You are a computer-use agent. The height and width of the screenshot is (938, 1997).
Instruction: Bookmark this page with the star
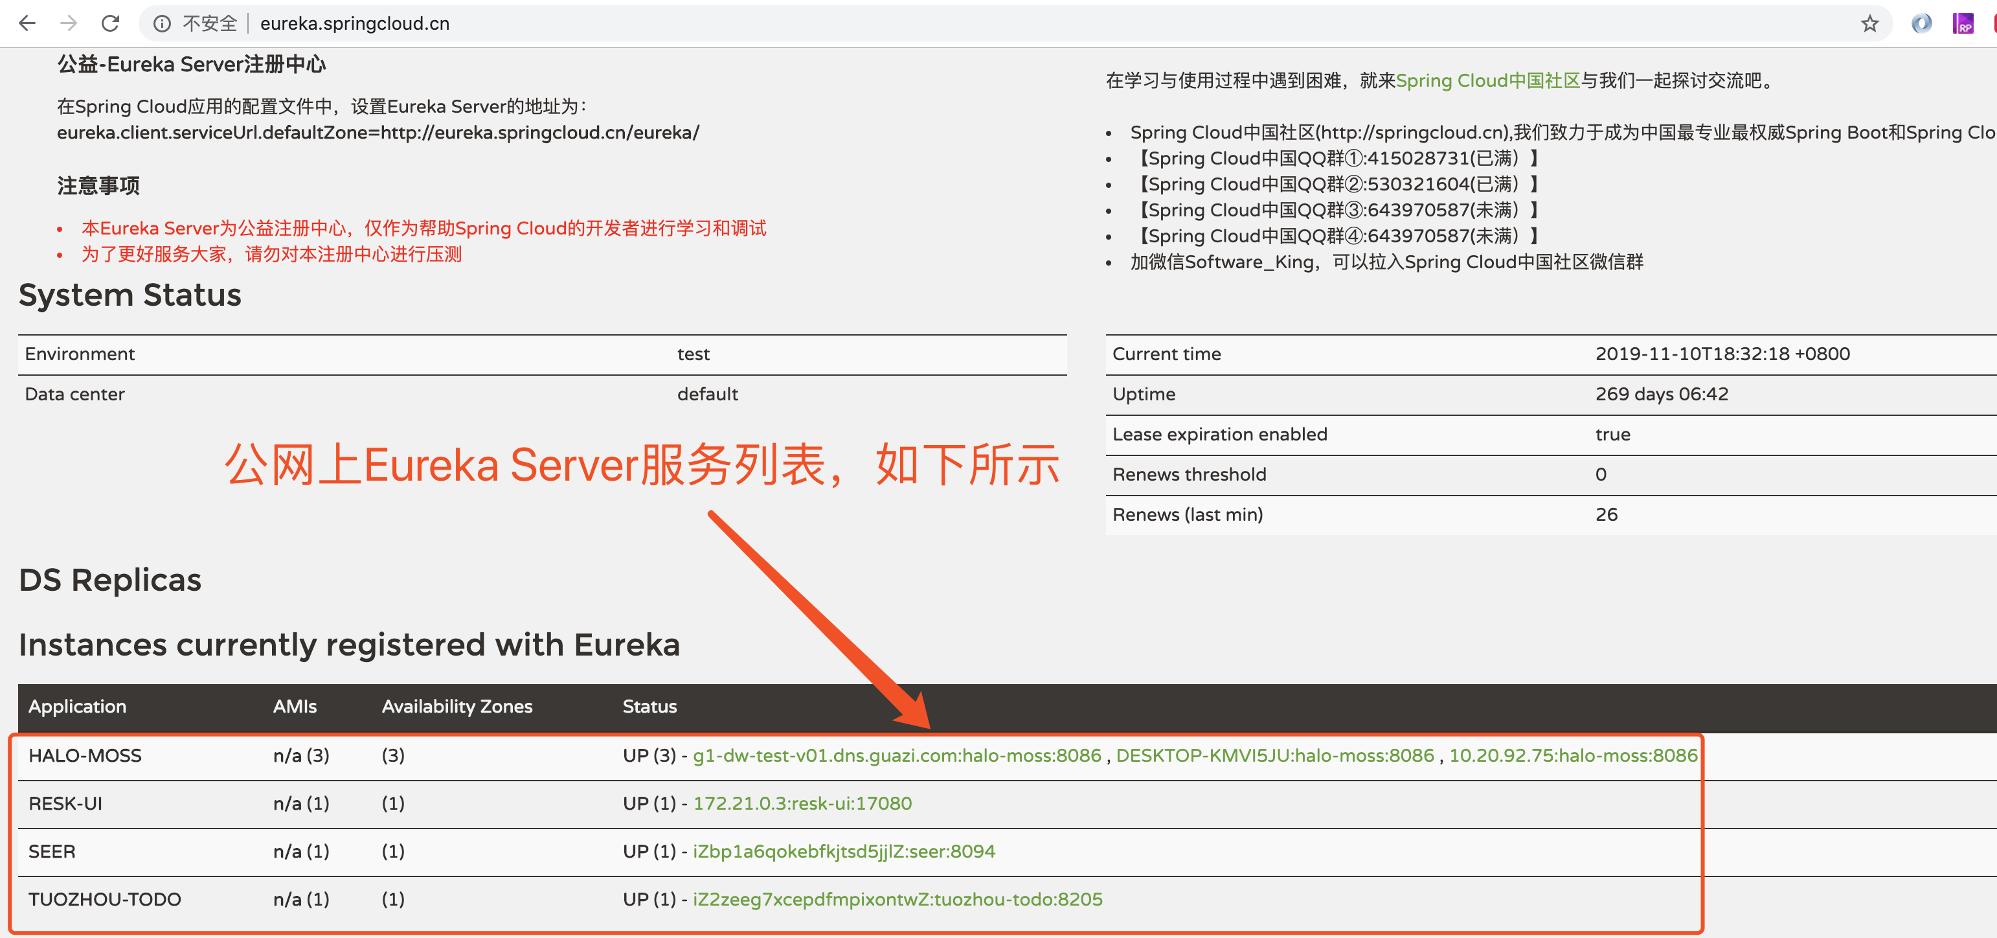[1869, 24]
